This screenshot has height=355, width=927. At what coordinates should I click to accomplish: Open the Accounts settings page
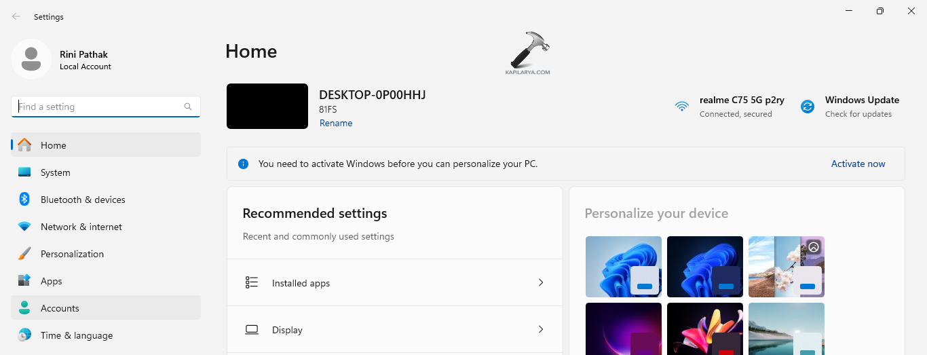[x=60, y=308]
